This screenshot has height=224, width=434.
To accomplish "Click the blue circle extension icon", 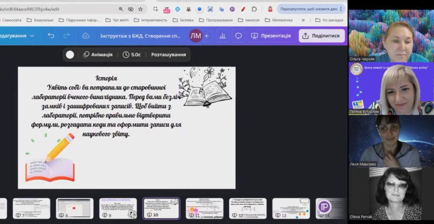I will coord(199,9).
